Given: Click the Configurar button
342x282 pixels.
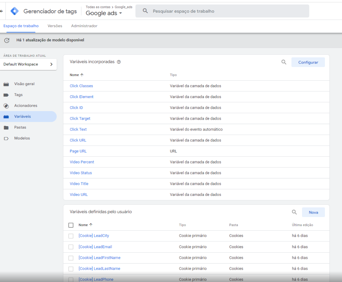Looking at the screenshot, I should point(308,62).
